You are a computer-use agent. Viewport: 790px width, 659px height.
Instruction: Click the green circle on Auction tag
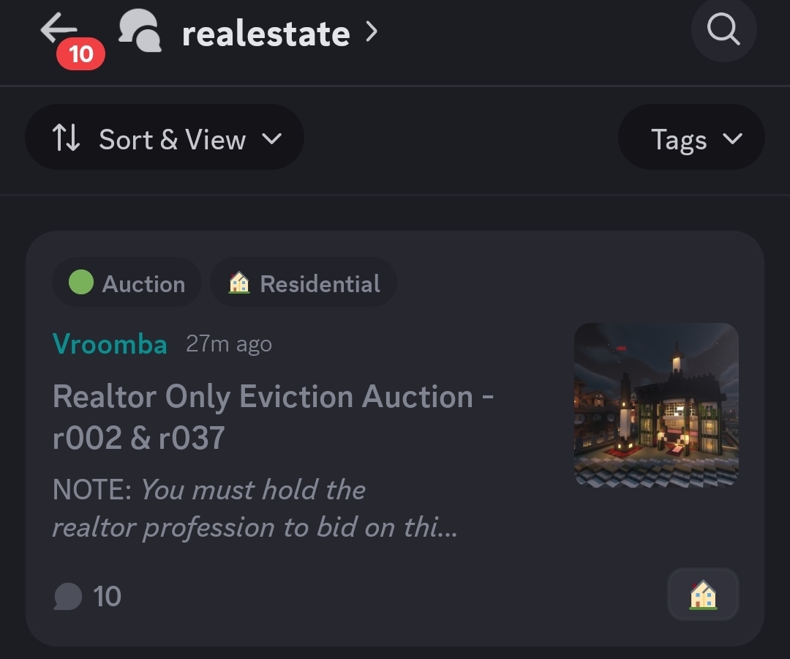[x=81, y=282]
